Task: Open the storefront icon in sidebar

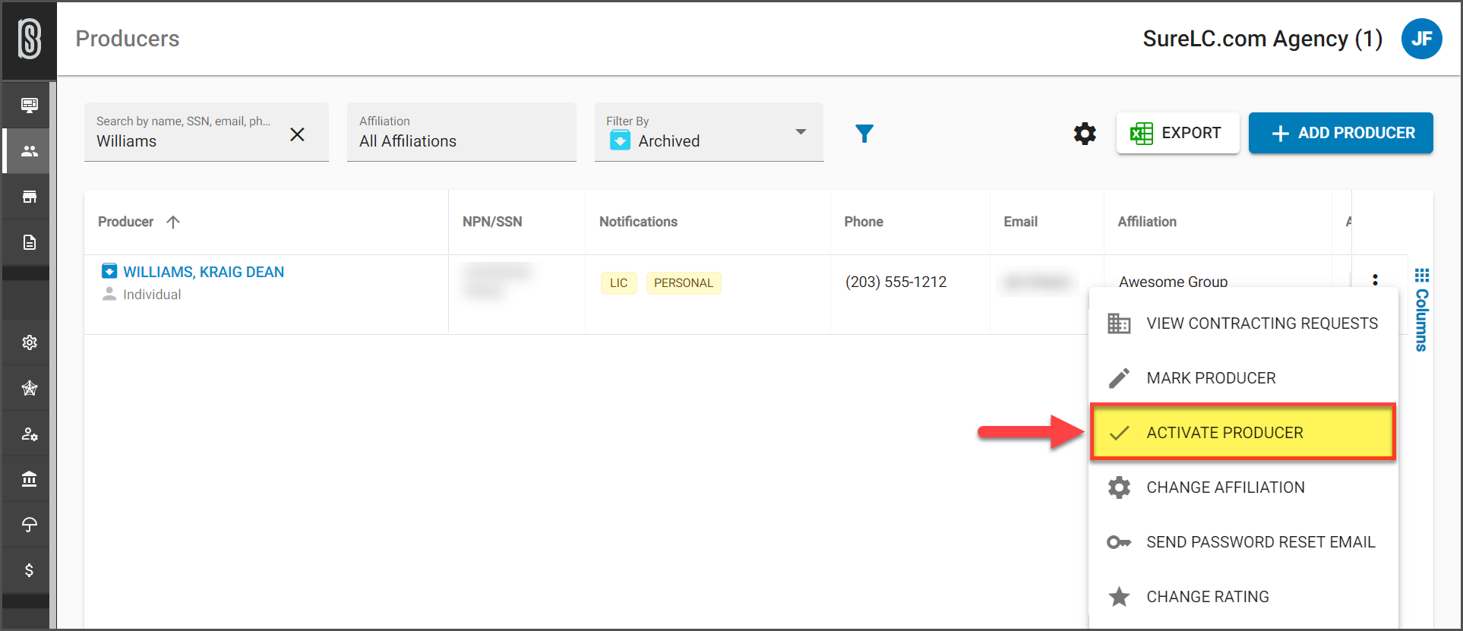Action: (30, 197)
